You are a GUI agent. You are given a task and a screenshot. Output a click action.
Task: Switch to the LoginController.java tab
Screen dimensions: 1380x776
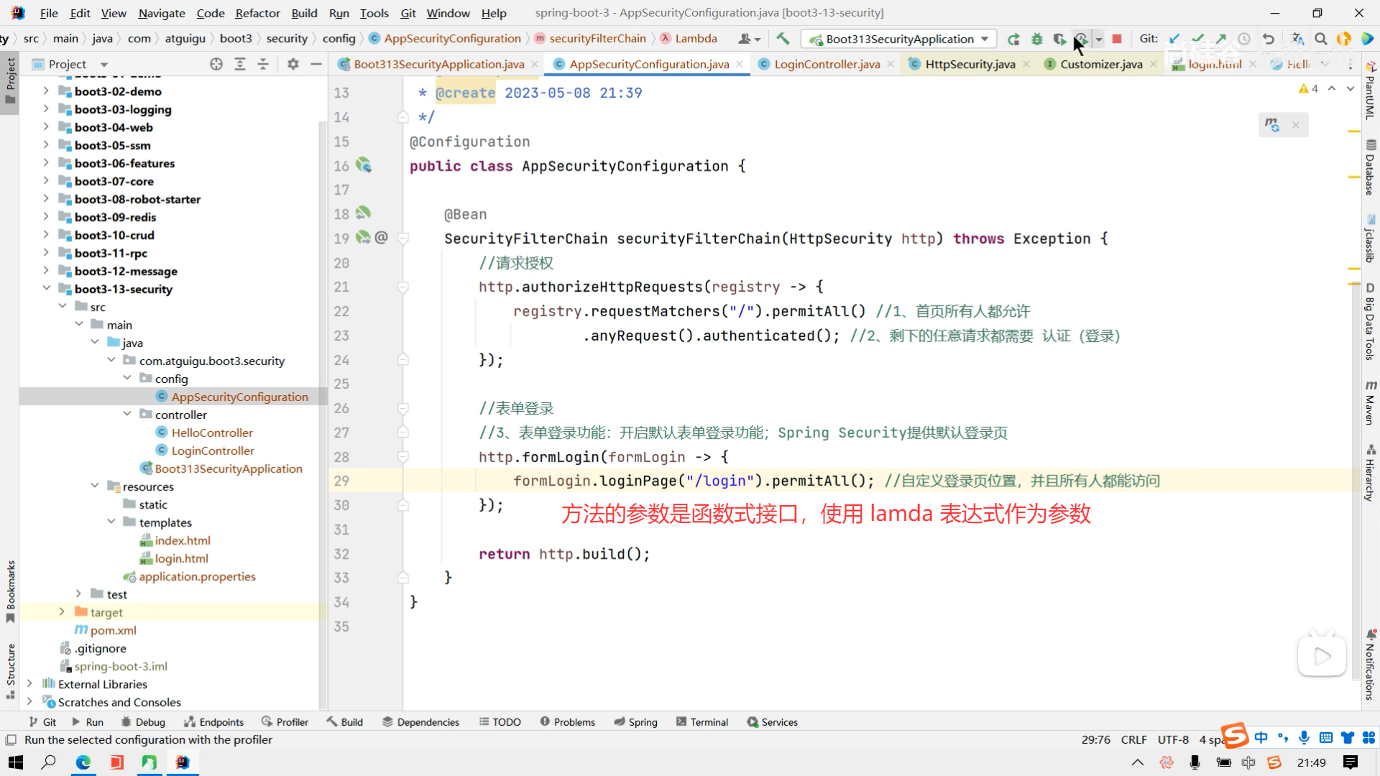827,64
